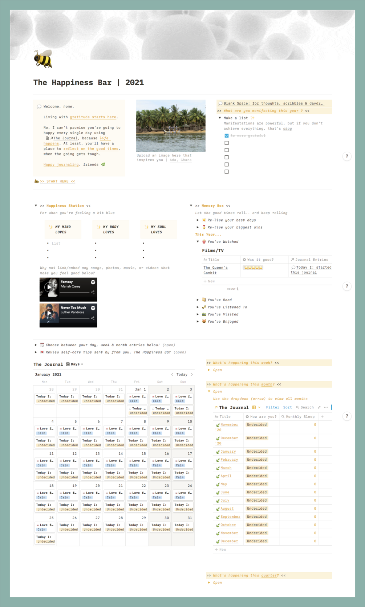Expand the Open toggle under What's happening this quarter

(209, 583)
